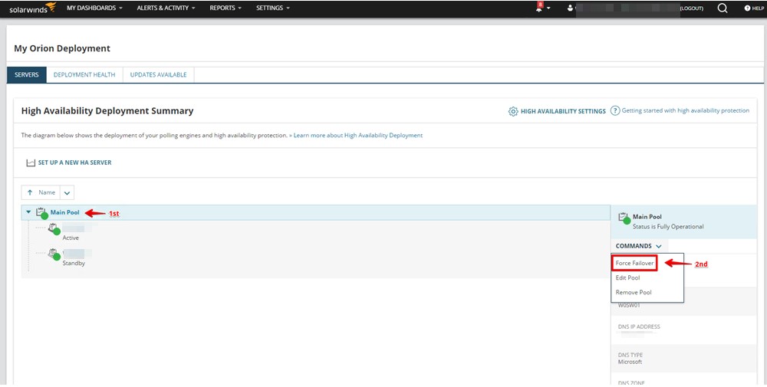Click the question mark help icon beside Getting started
The image size is (767, 387).
point(614,111)
